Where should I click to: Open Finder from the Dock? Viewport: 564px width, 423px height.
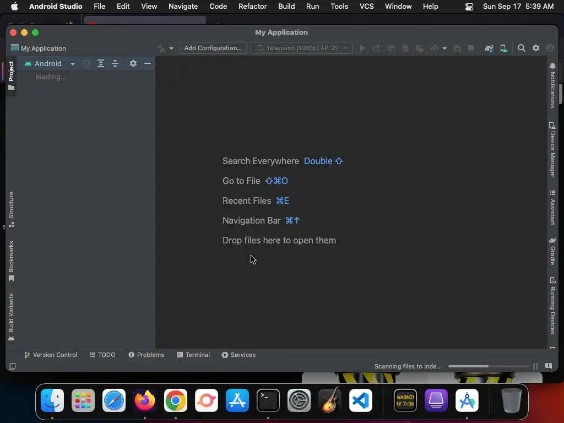[52, 400]
